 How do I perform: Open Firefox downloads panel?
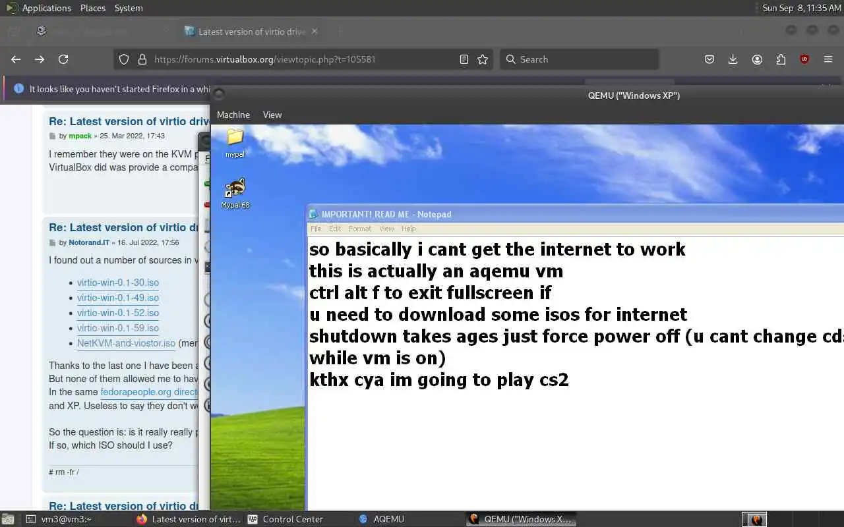[733, 59]
